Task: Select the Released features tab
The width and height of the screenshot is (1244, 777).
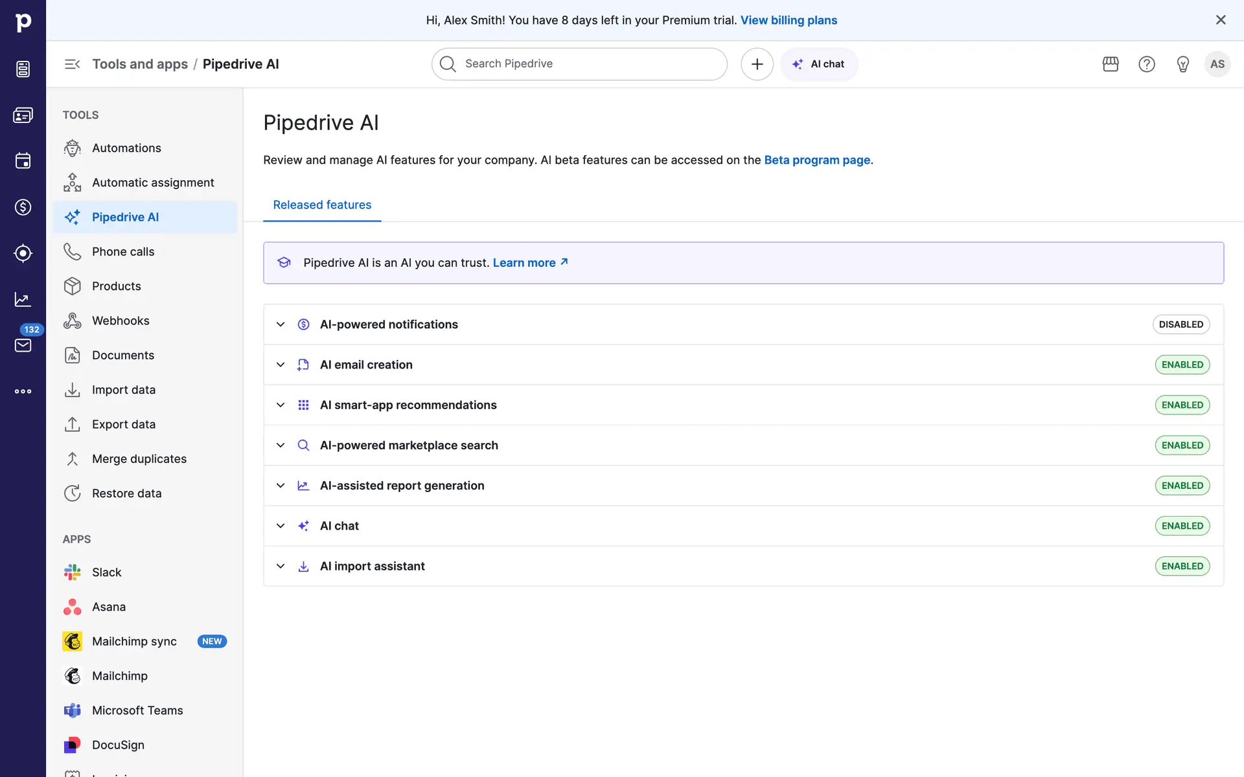Action: (322, 205)
